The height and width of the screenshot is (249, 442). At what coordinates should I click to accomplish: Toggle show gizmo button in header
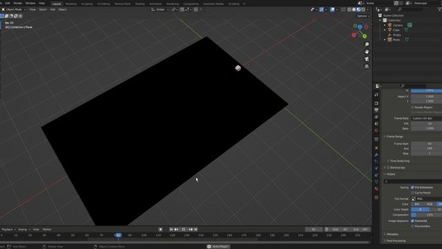[321, 9]
